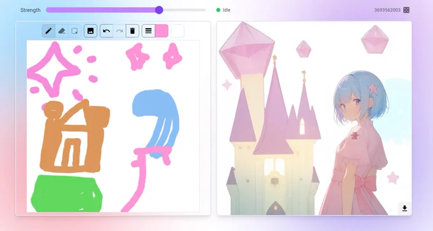Pick the white background color swatch
This screenshot has height=231, width=433.
[x=178, y=31]
